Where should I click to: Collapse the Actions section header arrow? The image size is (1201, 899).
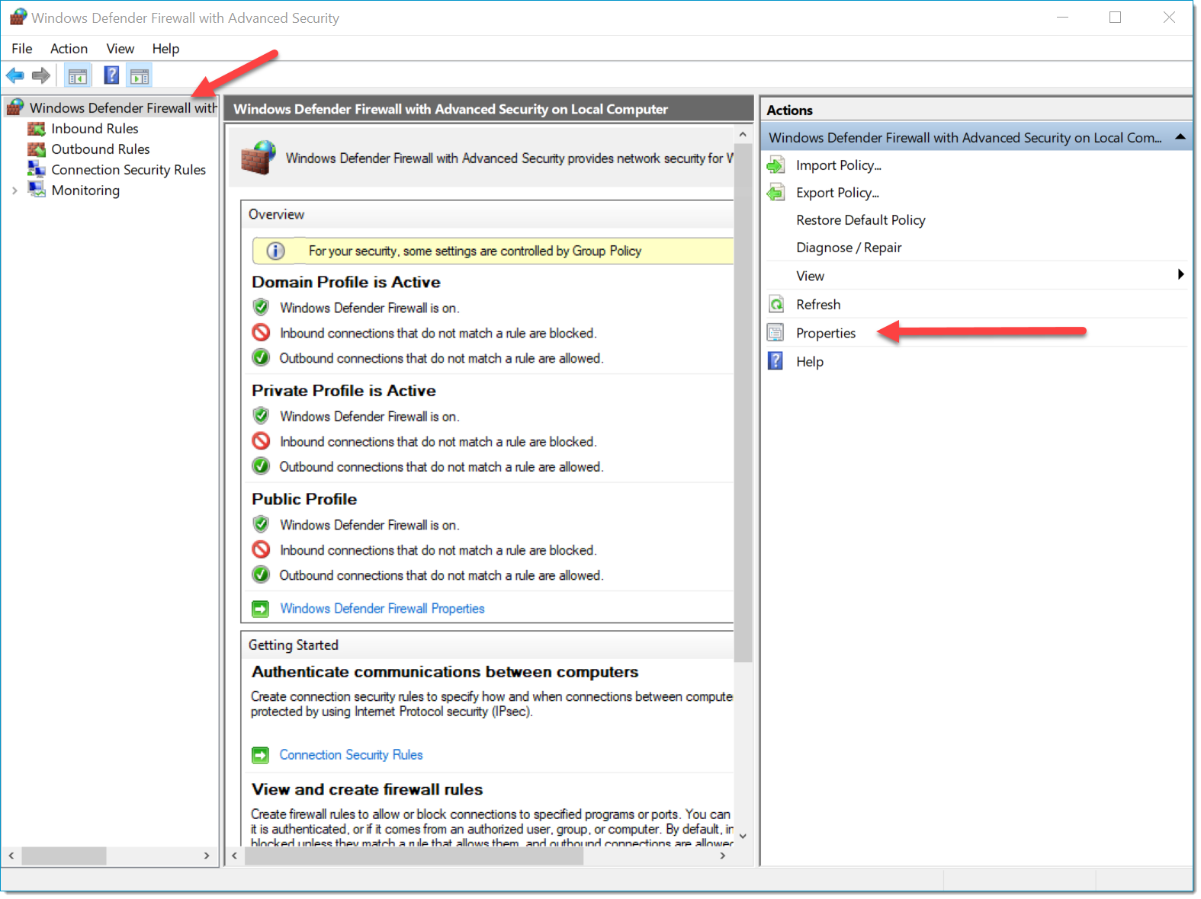tap(1180, 137)
